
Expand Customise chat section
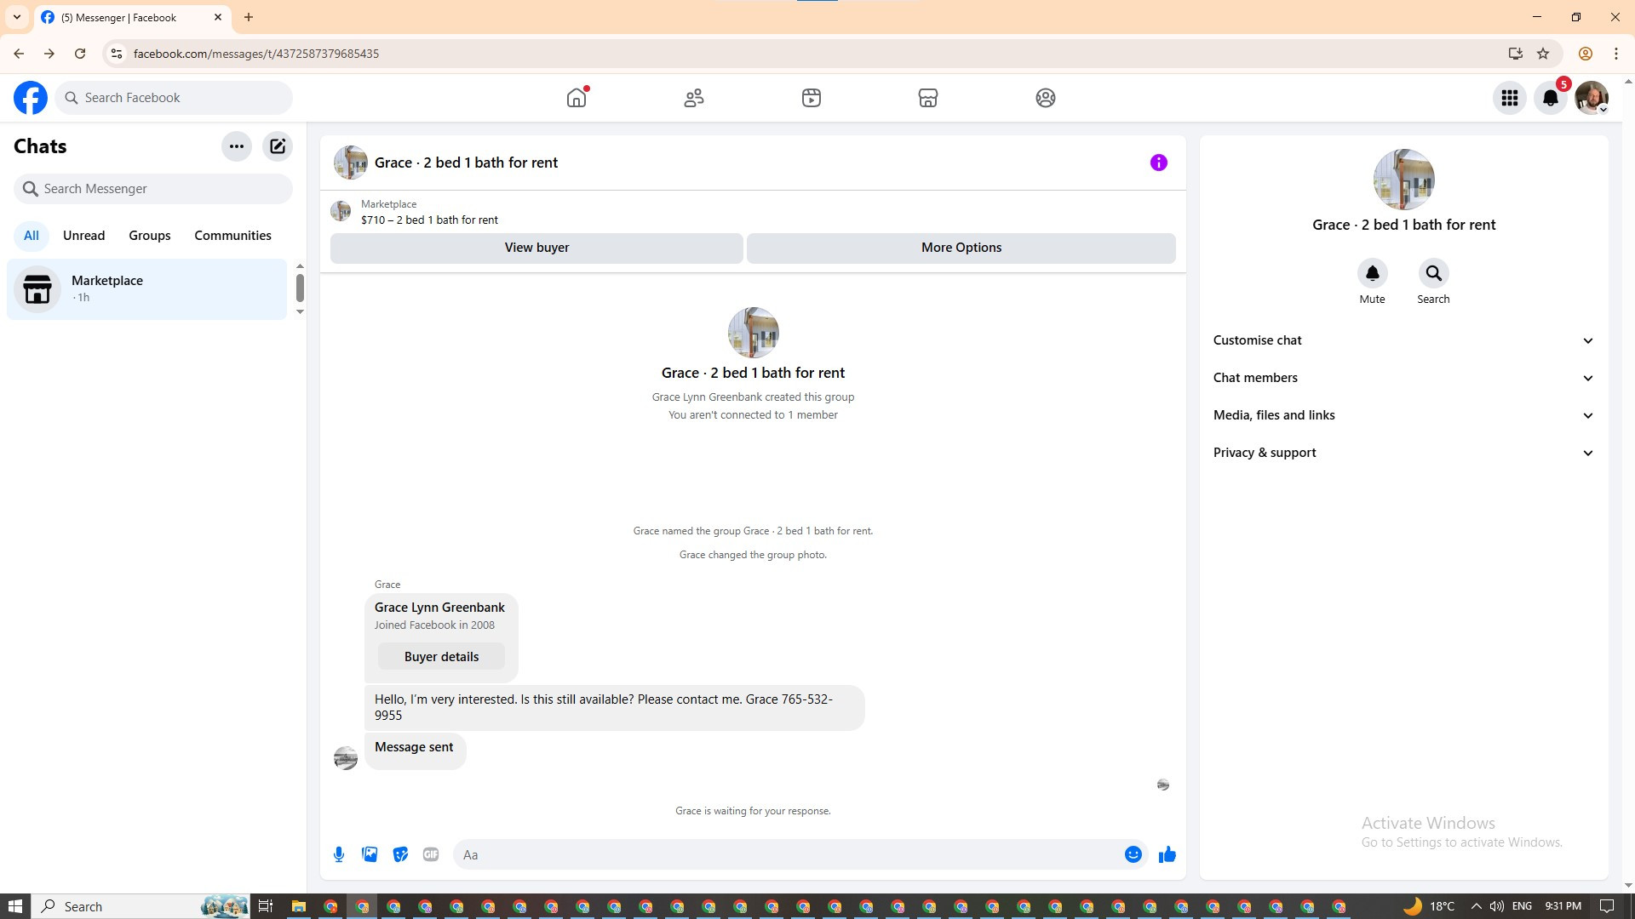click(x=1403, y=340)
